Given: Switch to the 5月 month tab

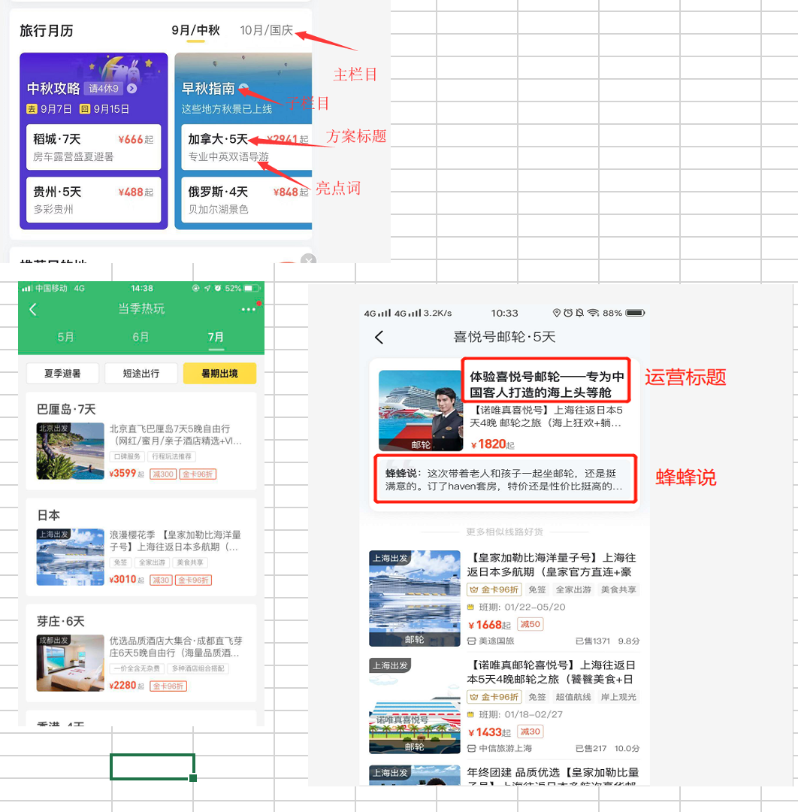Looking at the screenshot, I should tap(66, 337).
